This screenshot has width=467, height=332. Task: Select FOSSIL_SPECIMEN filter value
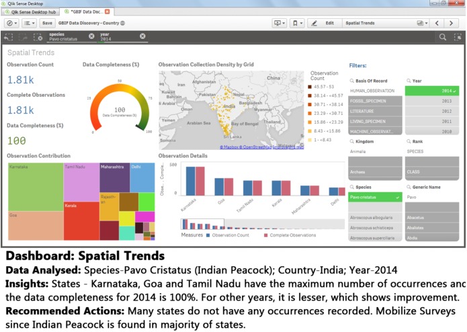375,101
